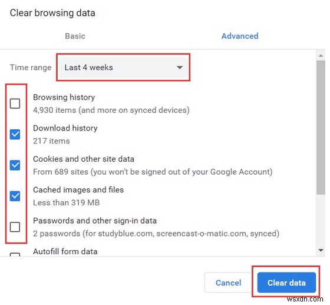Click the 'Less than 319 MB' text
Screen dimensions: 330x305
point(66,202)
